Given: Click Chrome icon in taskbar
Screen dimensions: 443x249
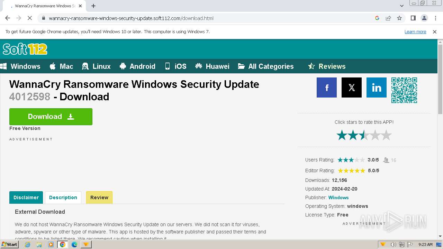Looking at the screenshot, I should coord(63,245).
